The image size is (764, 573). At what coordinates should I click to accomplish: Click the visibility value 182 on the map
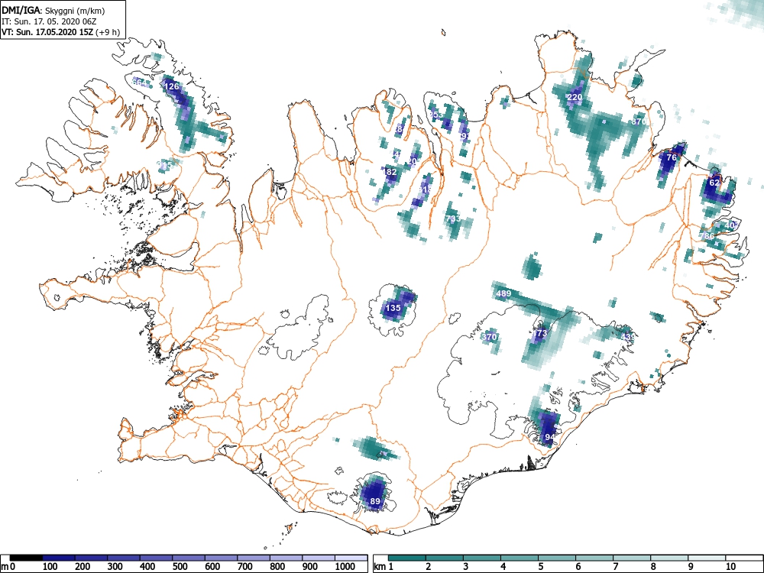[390, 172]
